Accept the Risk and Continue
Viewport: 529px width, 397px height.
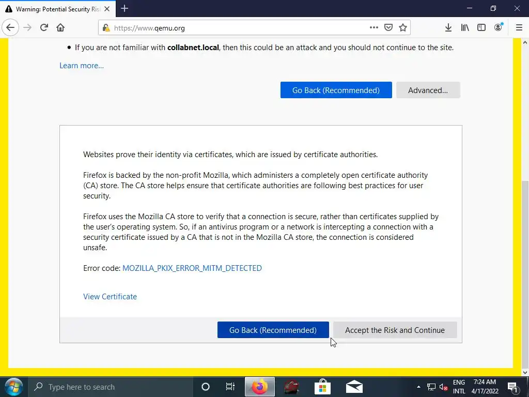[395, 330]
